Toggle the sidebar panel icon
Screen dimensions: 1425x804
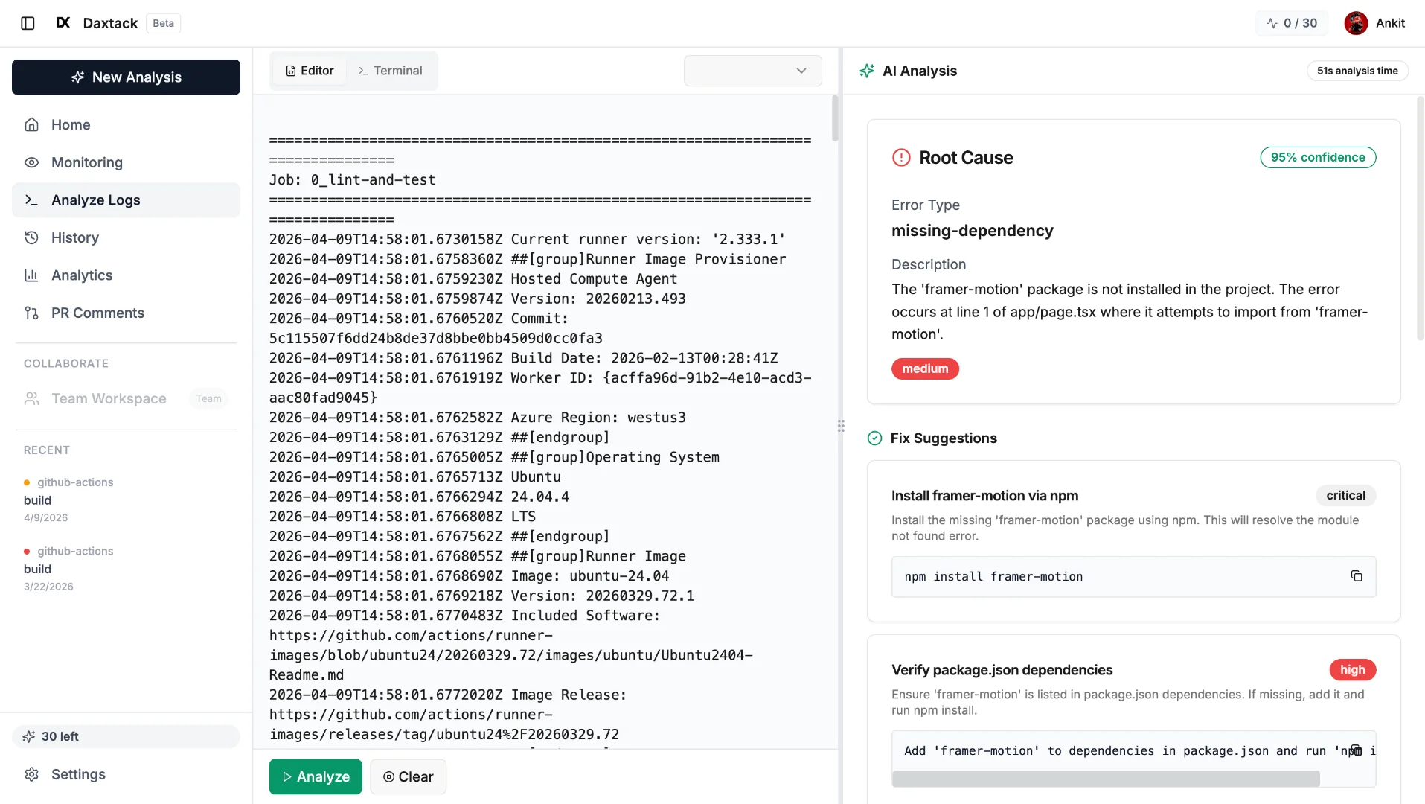pos(28,23)
